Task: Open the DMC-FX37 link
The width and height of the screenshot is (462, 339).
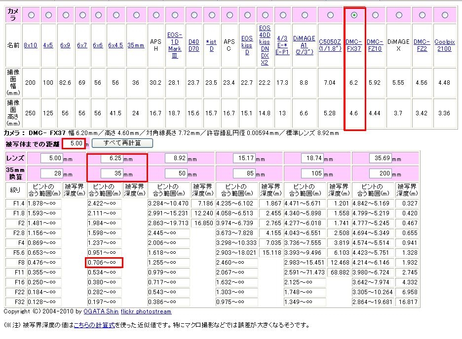Action: (354, 45)
